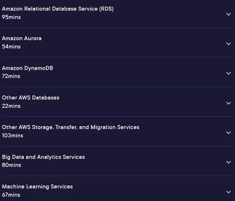Expand the Other AWS Databases chevron
235x201 pixels.
click(228, 103)
